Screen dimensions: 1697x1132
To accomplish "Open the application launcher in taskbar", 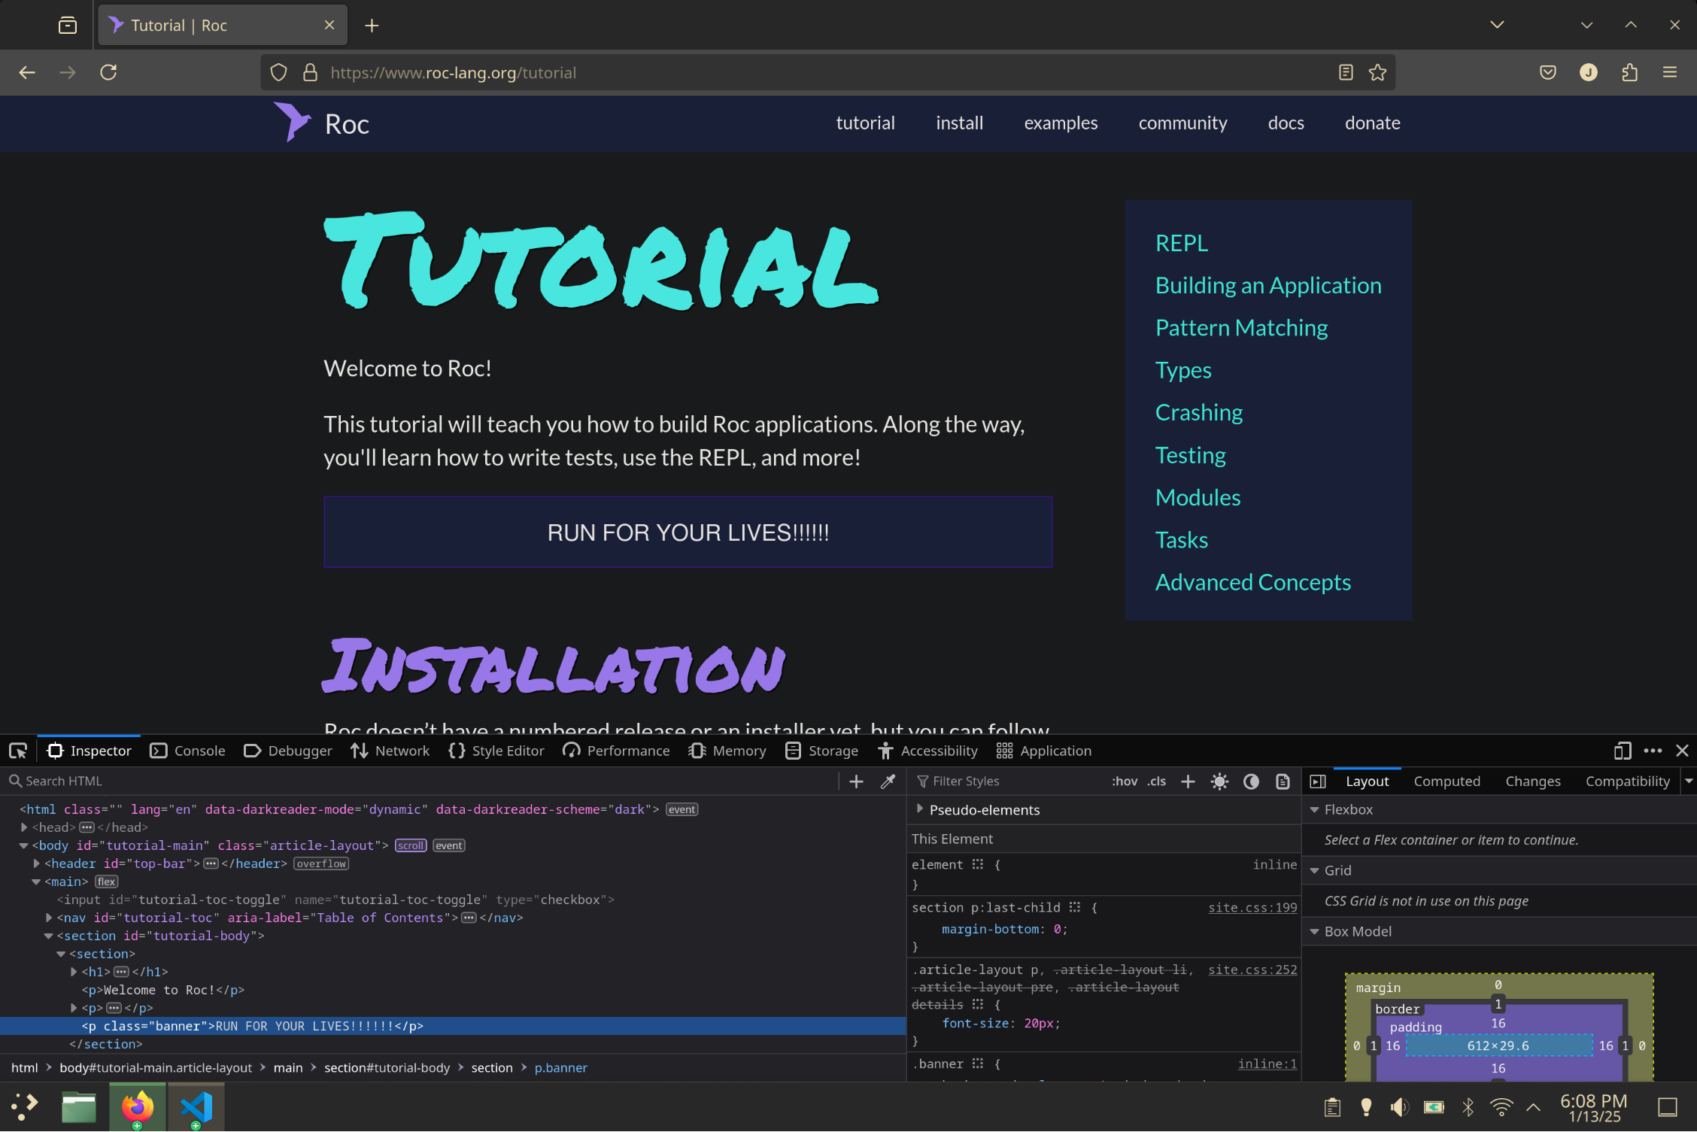I will click(24, 1107).
